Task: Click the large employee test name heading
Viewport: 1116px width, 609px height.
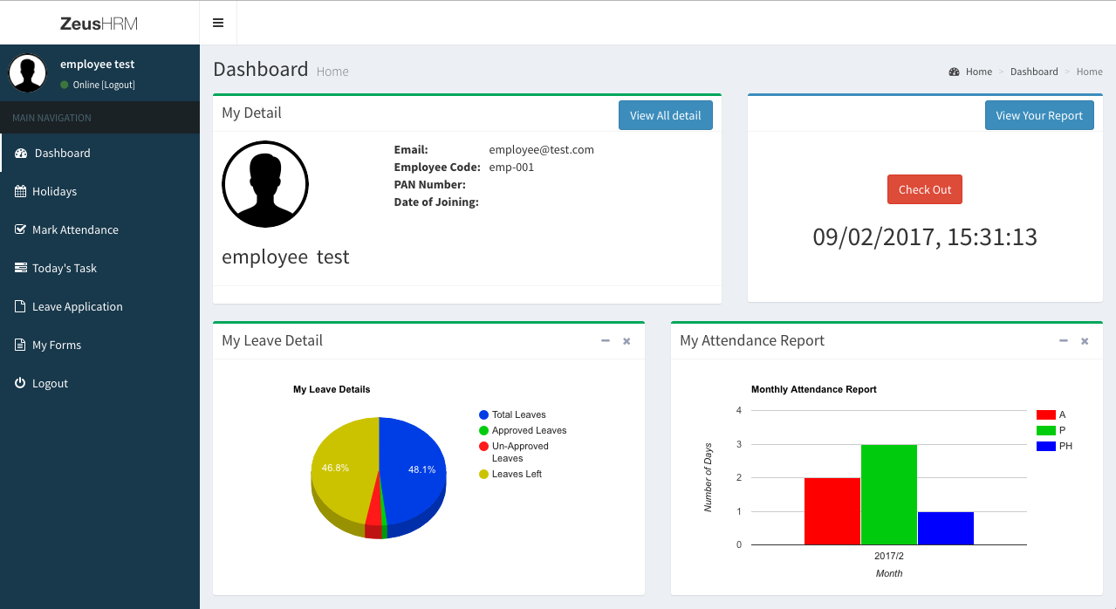Action: click(285, 257)
